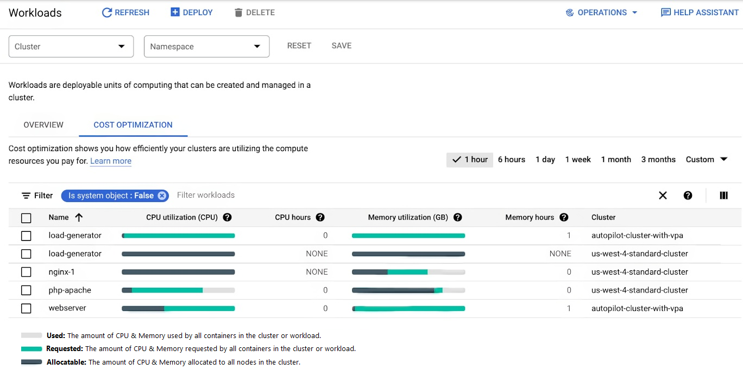Click the Refresh icon in the header
743x376 pixels.
[107, 12]
